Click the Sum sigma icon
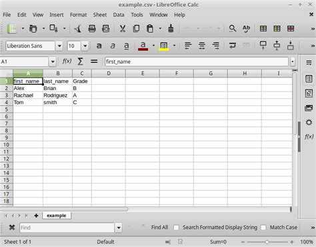 (81, 61)
